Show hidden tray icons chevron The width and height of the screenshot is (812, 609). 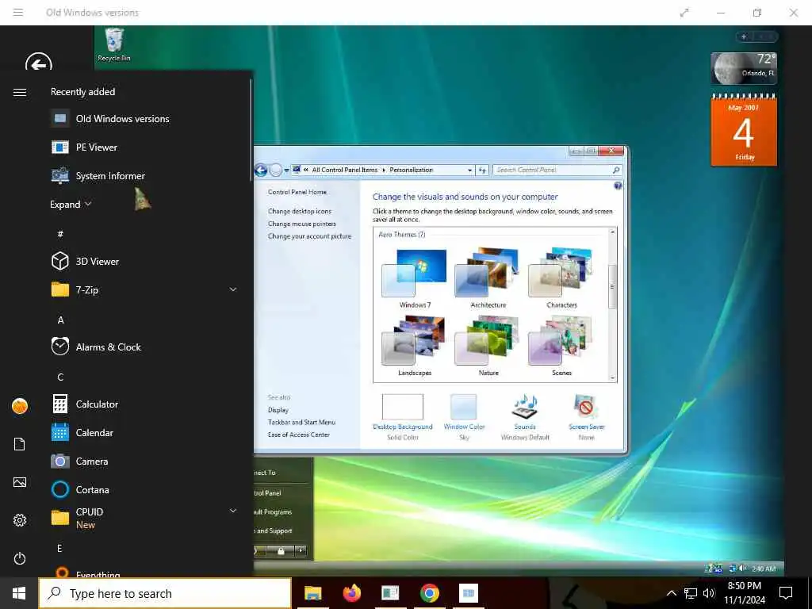671,593
